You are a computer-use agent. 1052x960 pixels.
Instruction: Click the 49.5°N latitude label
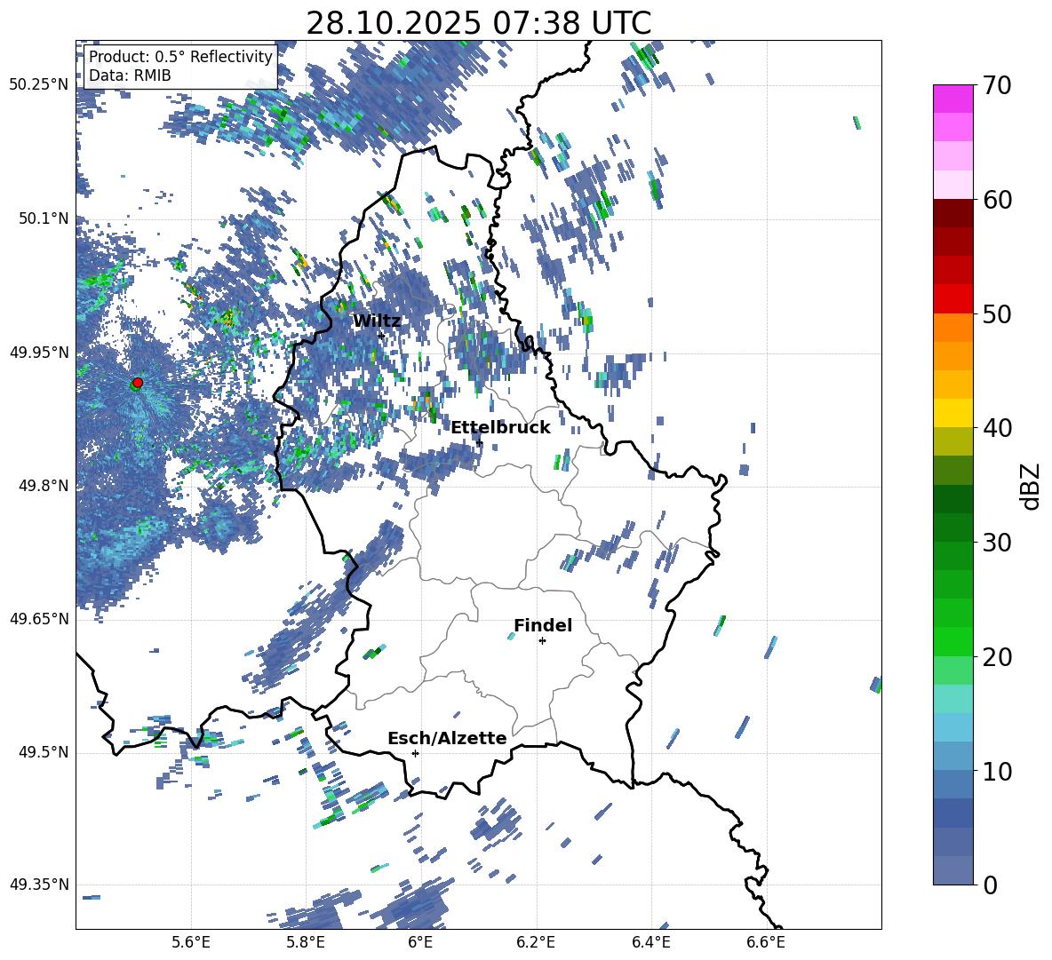point(44,752)
